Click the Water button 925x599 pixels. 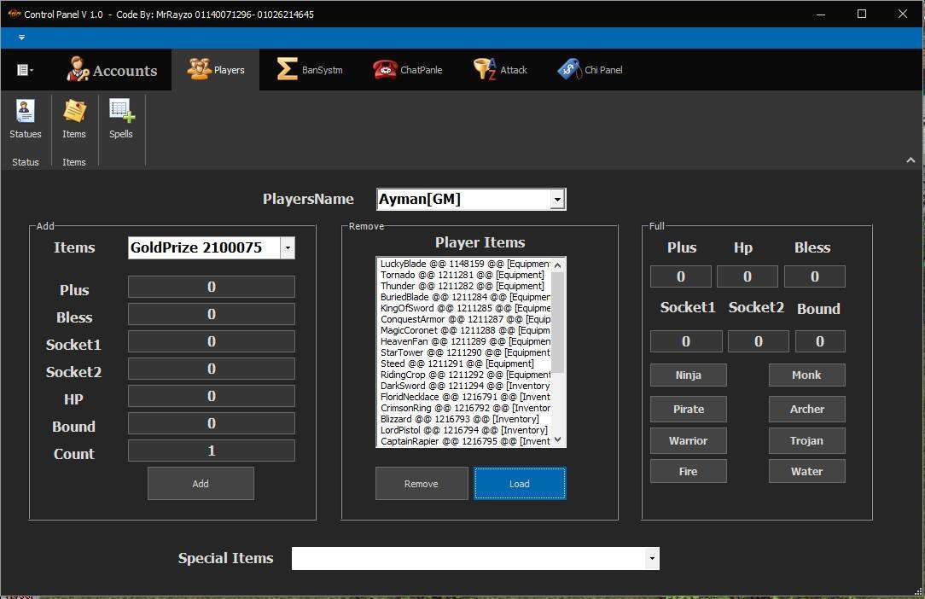807,471
